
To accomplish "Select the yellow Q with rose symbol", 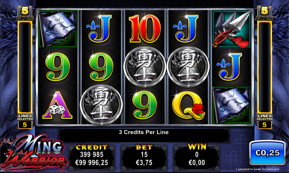I will click(188, 105).
